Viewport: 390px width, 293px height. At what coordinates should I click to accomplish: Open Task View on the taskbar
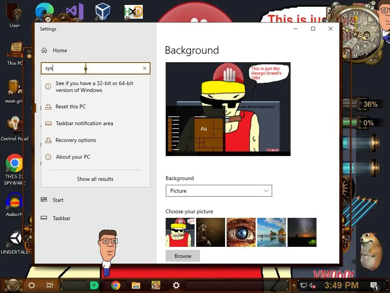50,285
